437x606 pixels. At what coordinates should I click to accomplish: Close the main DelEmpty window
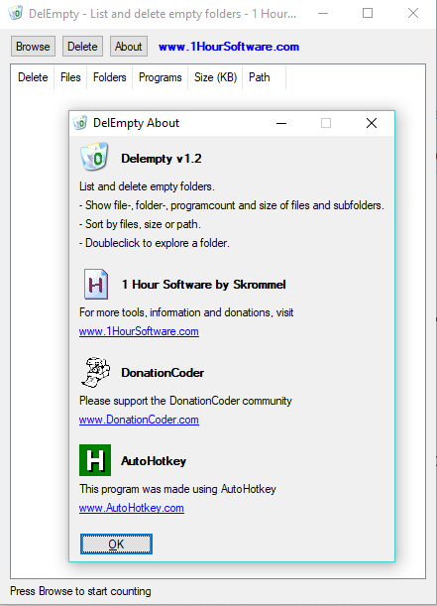click(413, 13)
